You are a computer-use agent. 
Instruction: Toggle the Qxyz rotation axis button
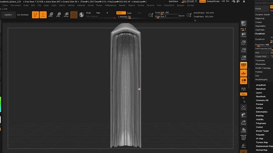244,94
